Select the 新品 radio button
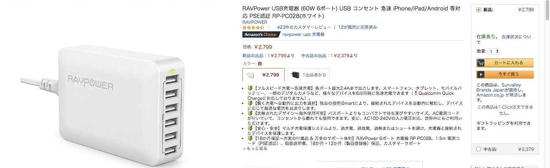The width and height of the screenshot is (550, 168). pyautogui.click(x=479, y=9)
